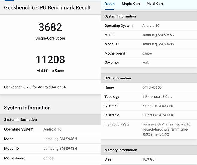
Task: Click the Instruction Sets label
Action: point(117,124)
